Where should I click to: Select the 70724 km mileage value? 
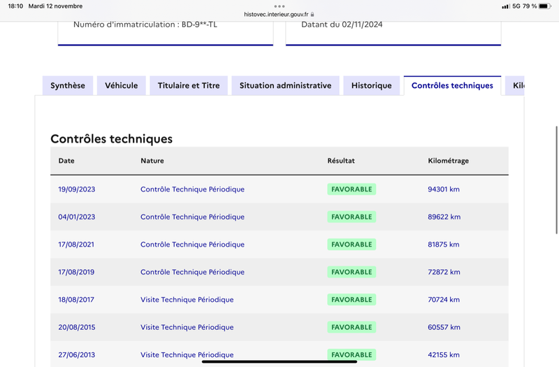click(x=444, y=300)
